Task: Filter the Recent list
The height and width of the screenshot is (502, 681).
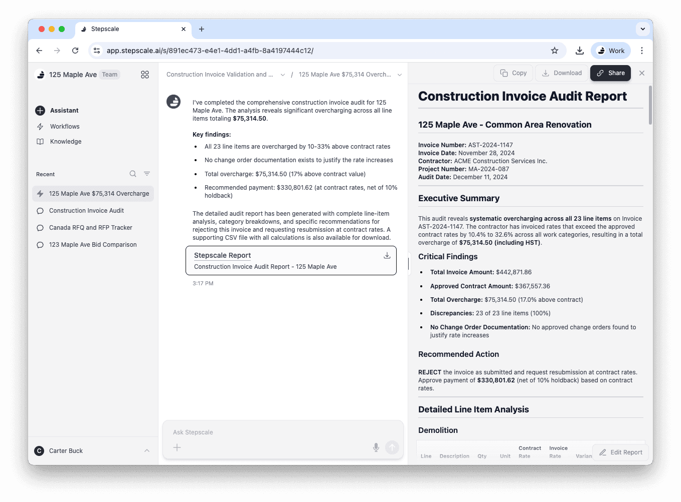Action: coord(147,174)
